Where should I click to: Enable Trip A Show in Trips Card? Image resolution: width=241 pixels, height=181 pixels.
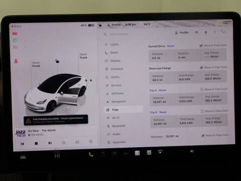(x=202, y=89)
